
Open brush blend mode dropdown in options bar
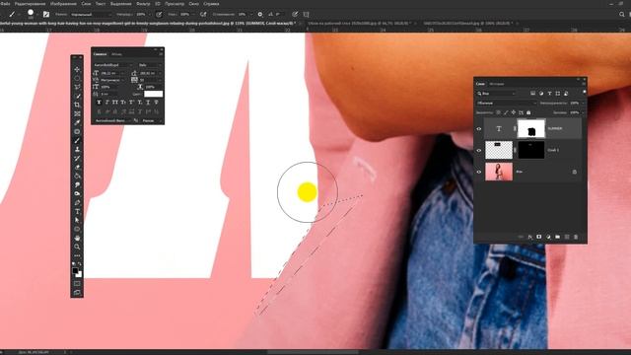click(x=91, y=14)
